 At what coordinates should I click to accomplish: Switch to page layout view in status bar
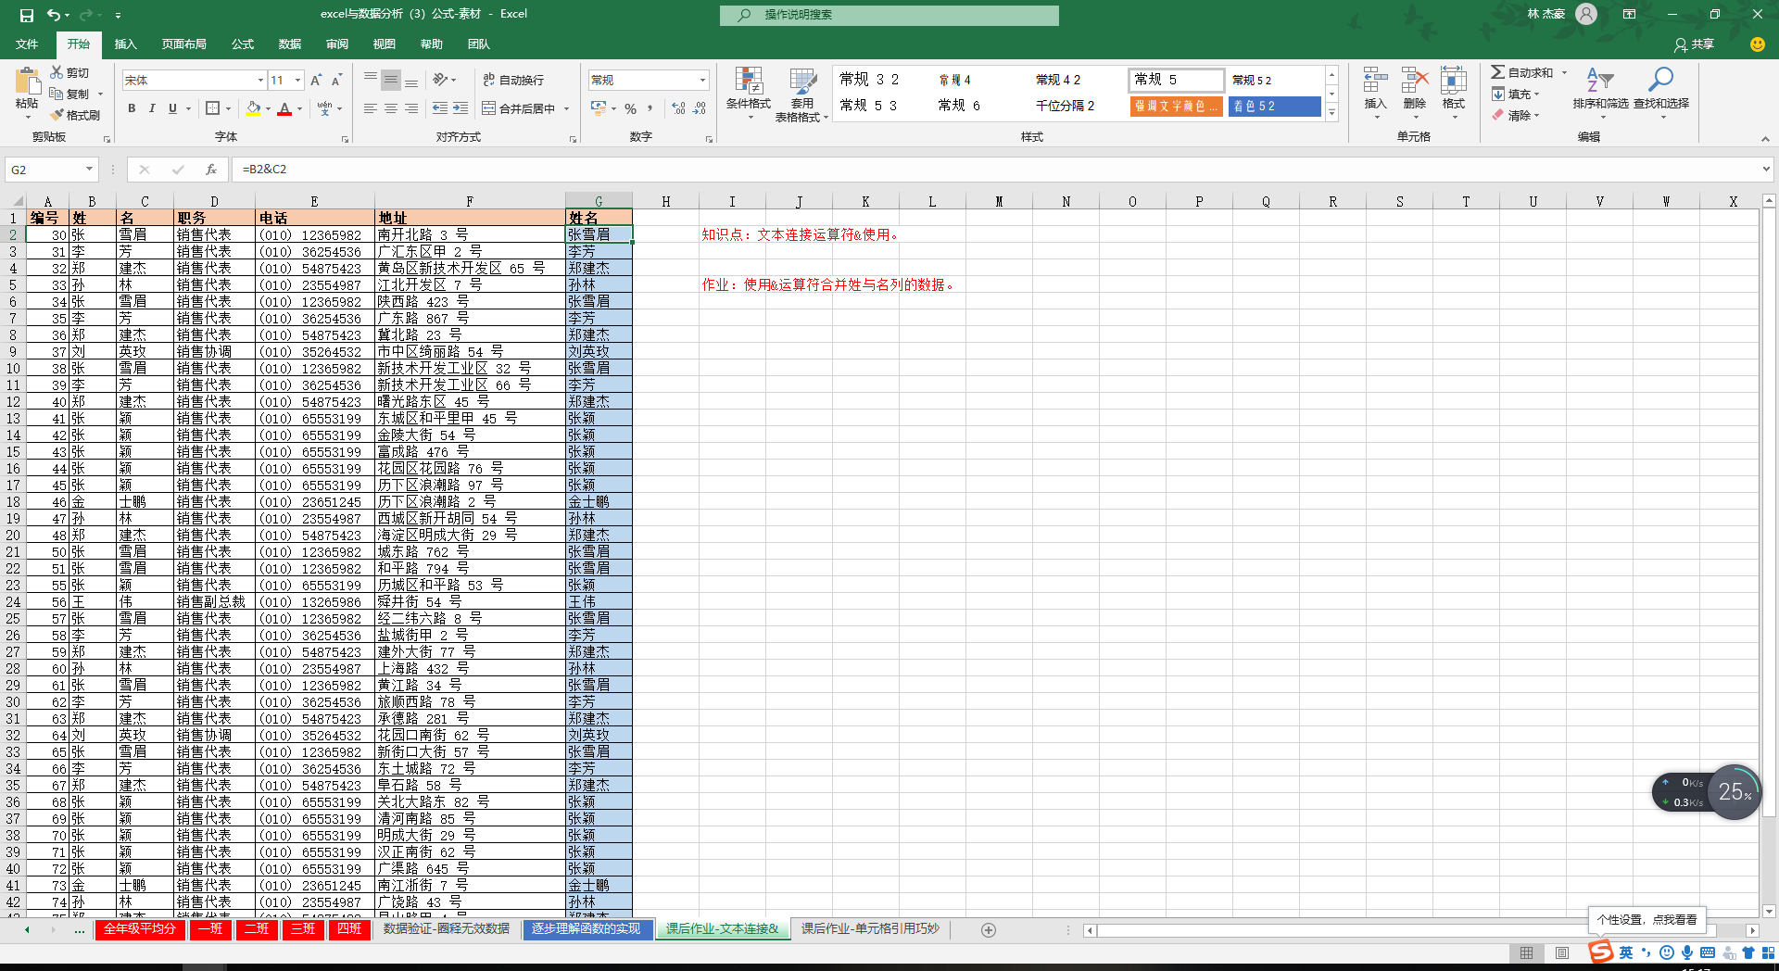click(1562, 953)
